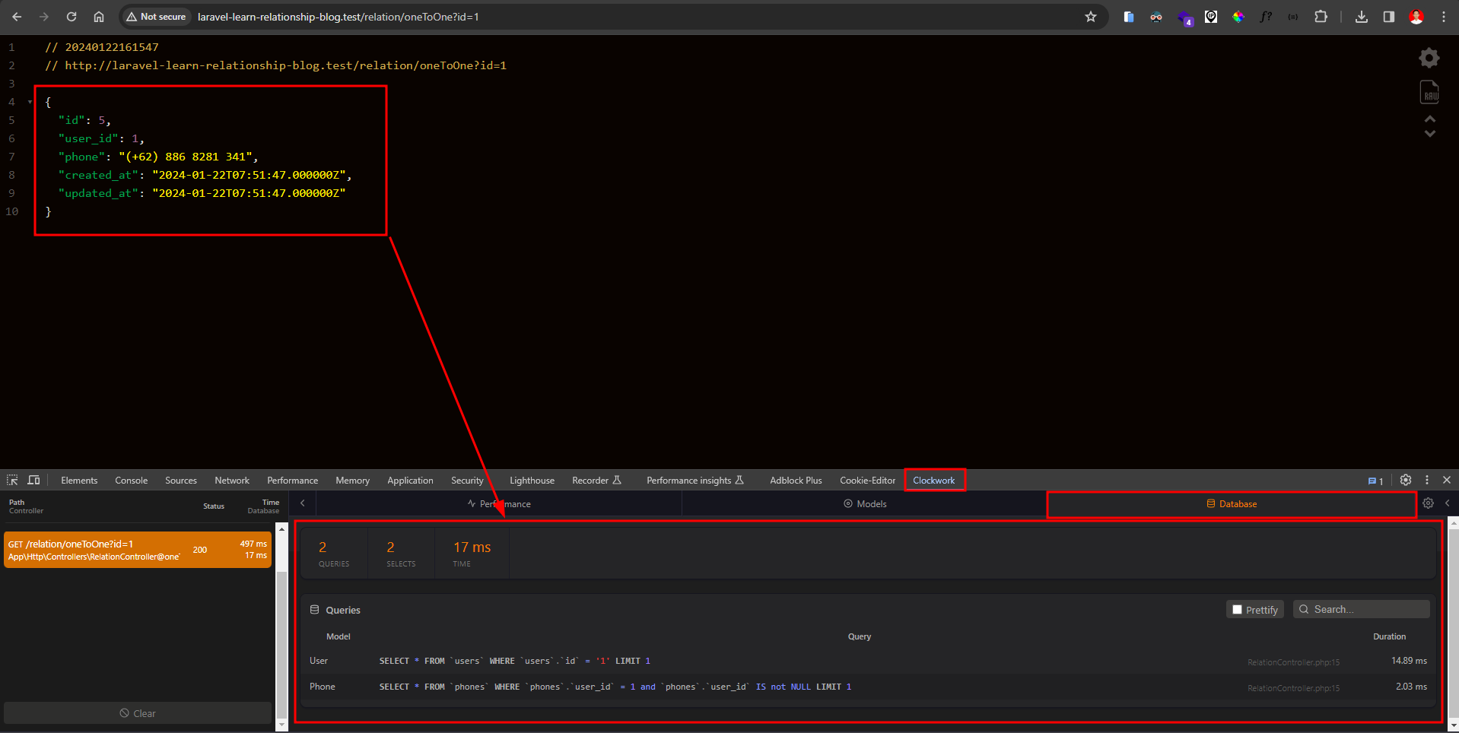1459x733 pixels.
Task: Click the request list vertical scrollbar
Action: pyautogui.click(x=281, y=624)
